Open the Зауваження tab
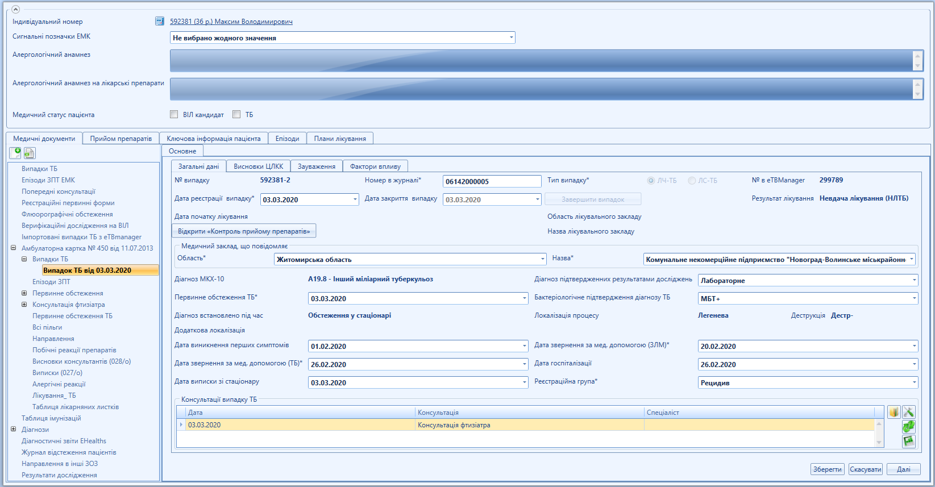Image resolution: width=935 pixels, height=487 pixels. pyautogui.click(x=317, y=166)
